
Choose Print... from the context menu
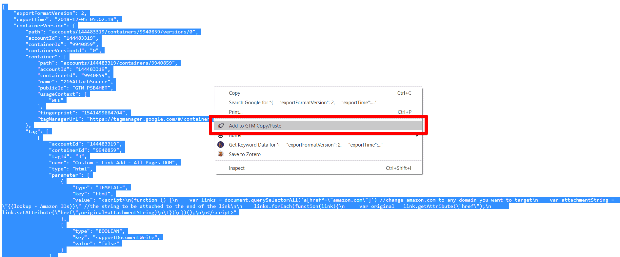click(x=235, y=112)
